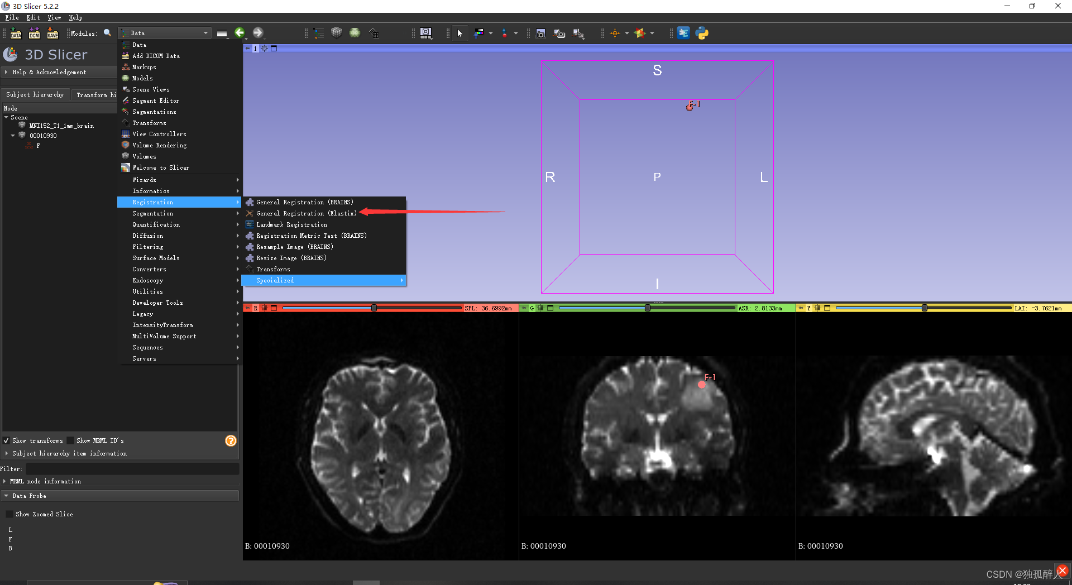Click the SAVE scene icon
Screen dimensions: 1072x585
tap(52, 33)
